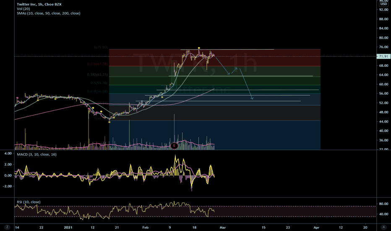Click the 2021 label on time axis

[68, 227]
